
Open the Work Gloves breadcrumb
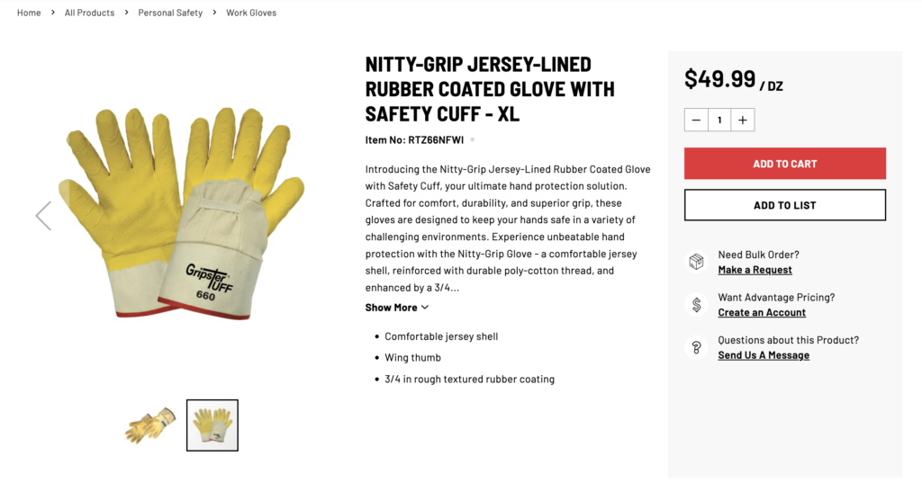coord(251,13)
